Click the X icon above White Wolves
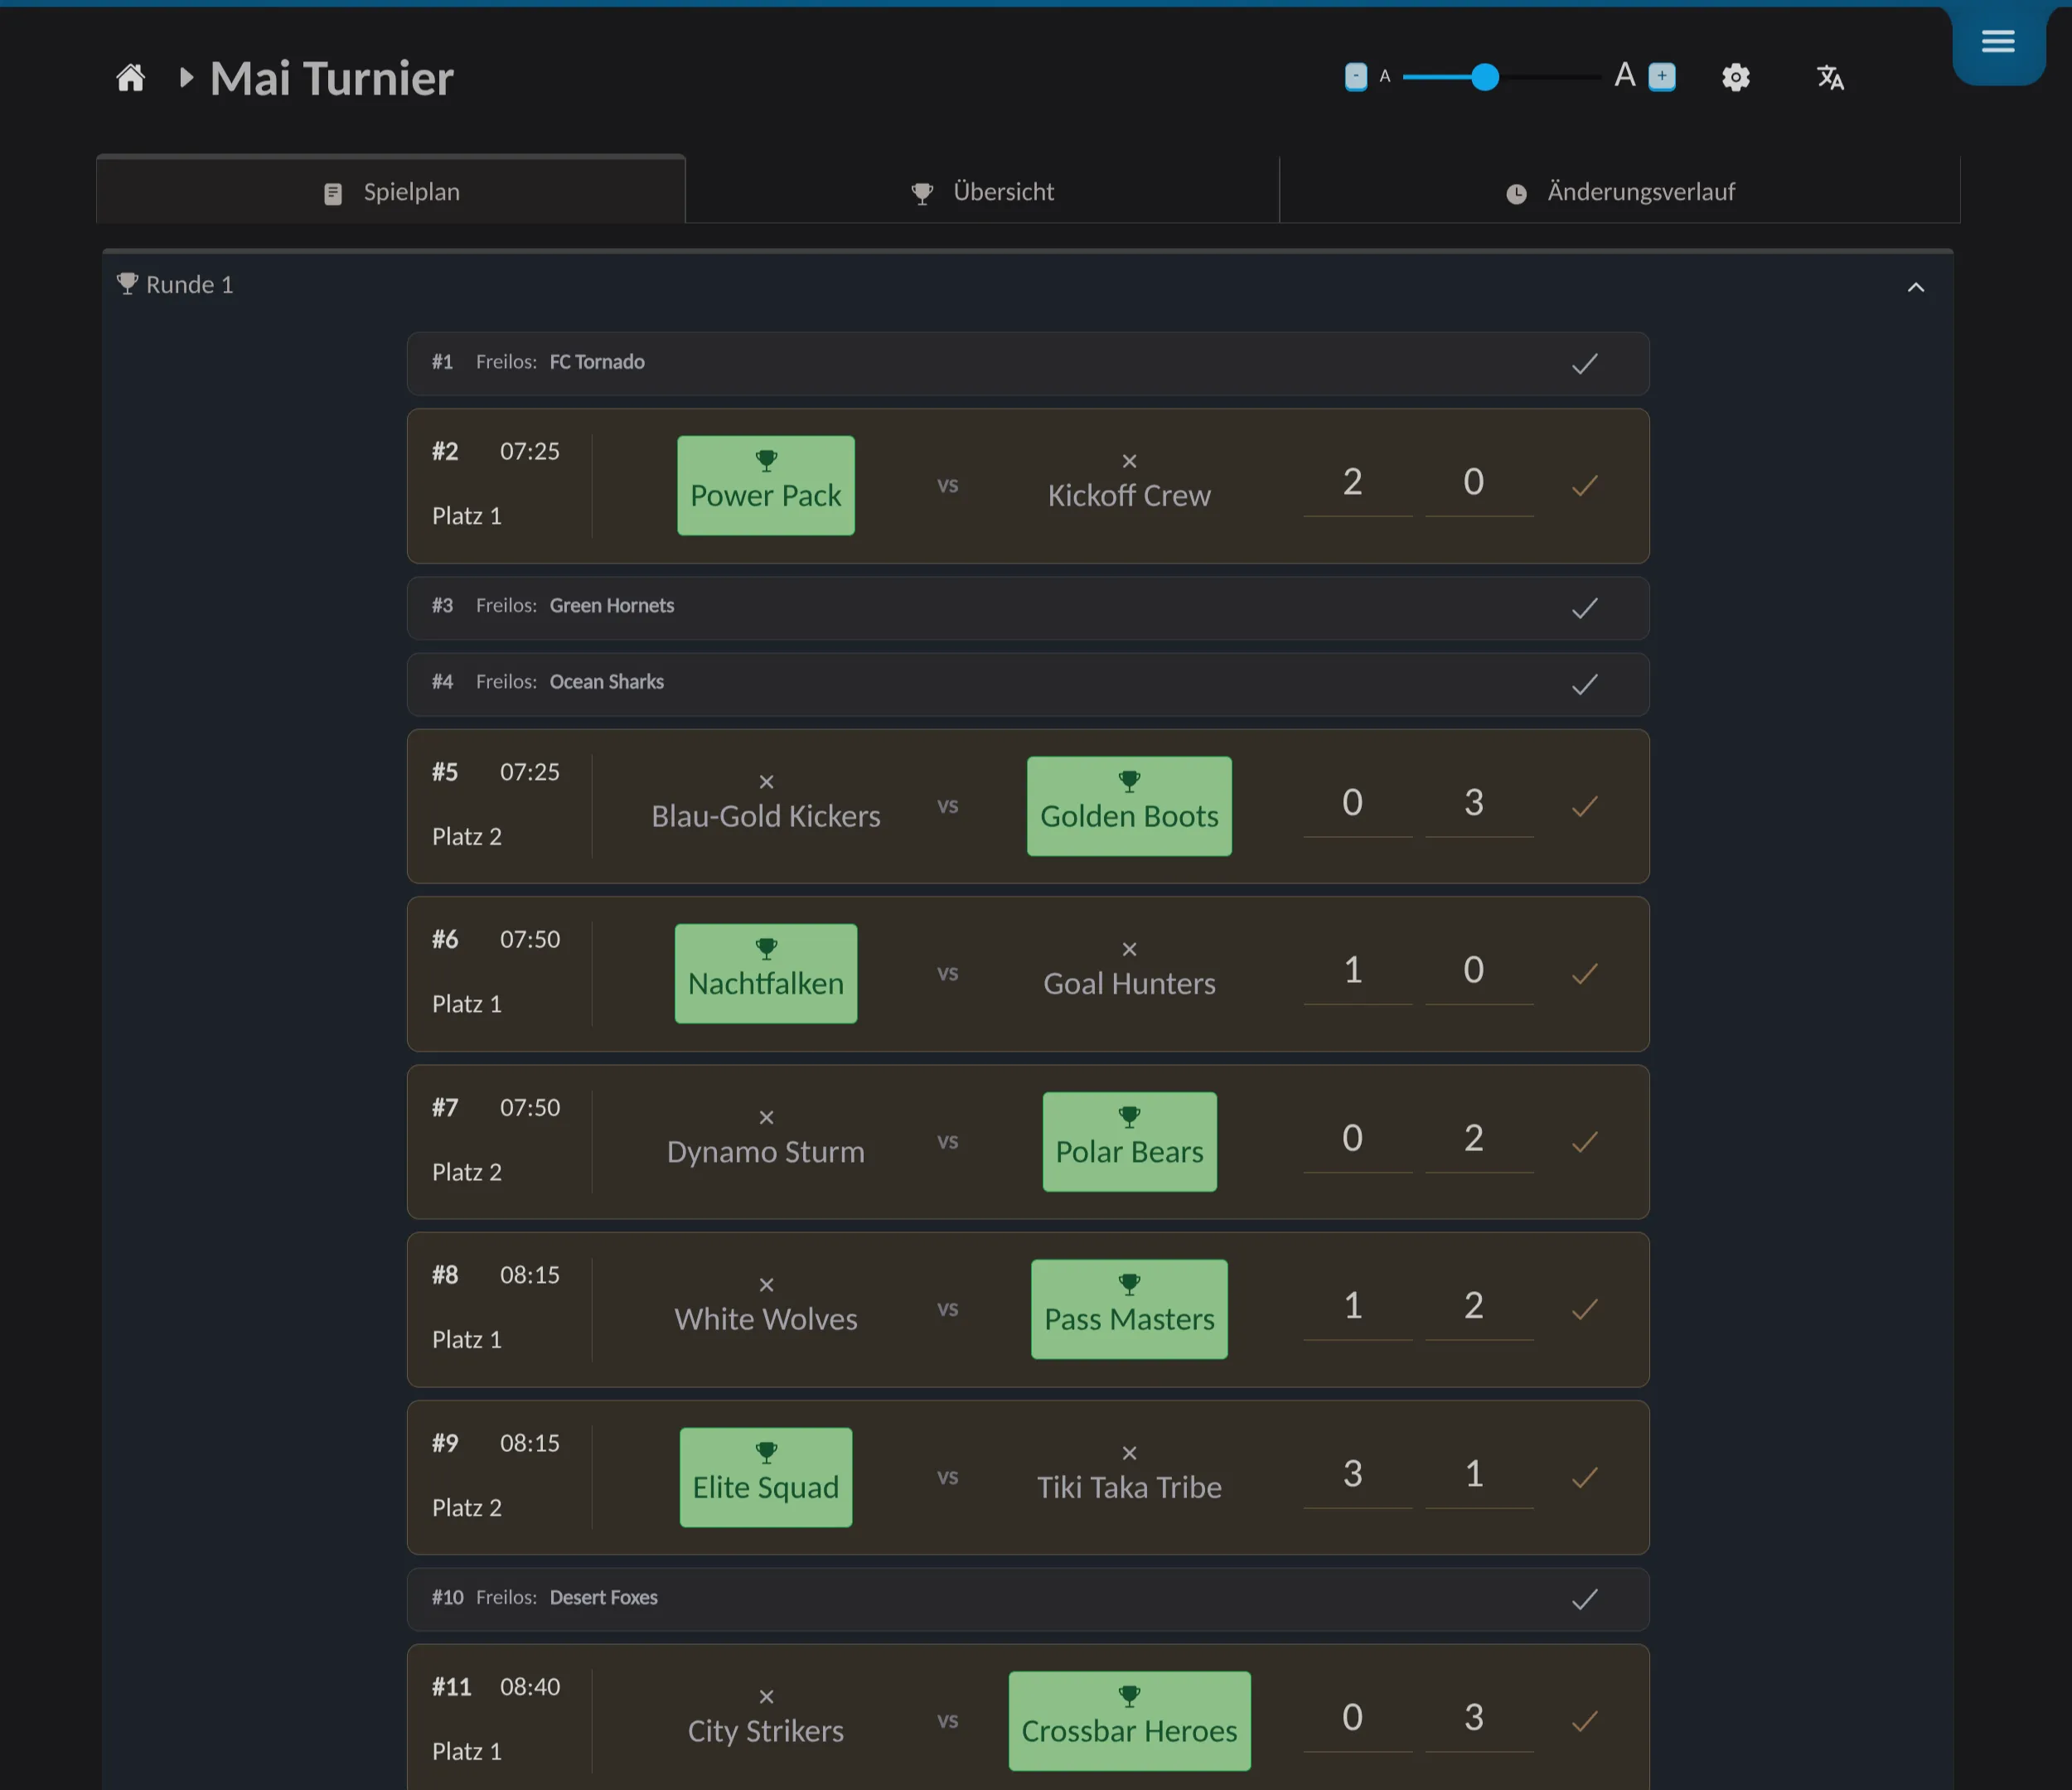 coord(766,1285)
